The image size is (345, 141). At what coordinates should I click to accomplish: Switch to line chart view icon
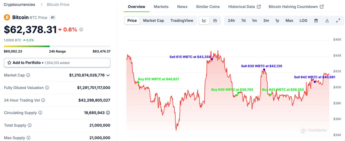point(204,21)
